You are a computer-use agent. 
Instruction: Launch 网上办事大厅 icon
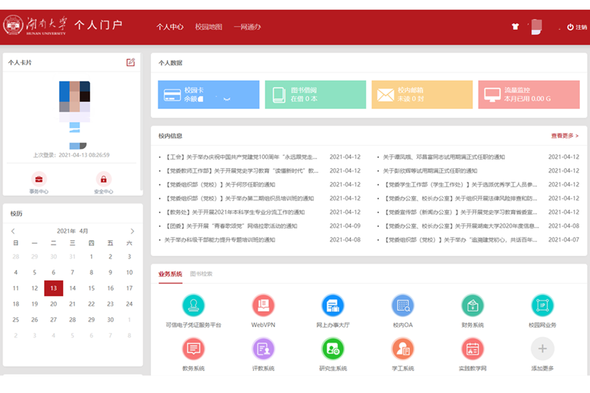[x=333, y=306]
